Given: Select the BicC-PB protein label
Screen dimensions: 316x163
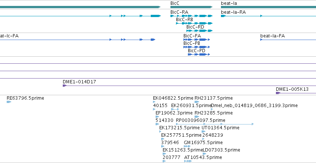Looking at the screenshot, I should coord(192,43).
